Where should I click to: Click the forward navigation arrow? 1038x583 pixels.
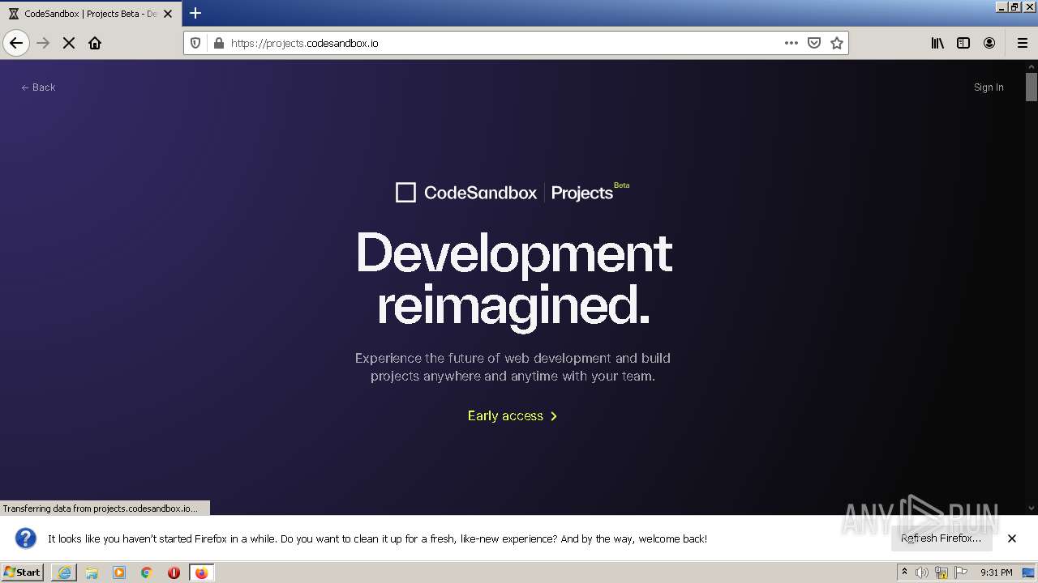pyautogui.click(x=43, y=43)
